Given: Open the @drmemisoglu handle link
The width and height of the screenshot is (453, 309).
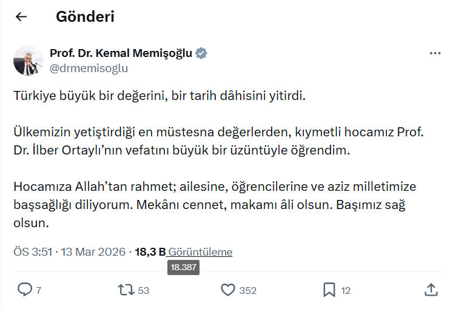Looking at the screenshot, I should click(x=89, y=68).
